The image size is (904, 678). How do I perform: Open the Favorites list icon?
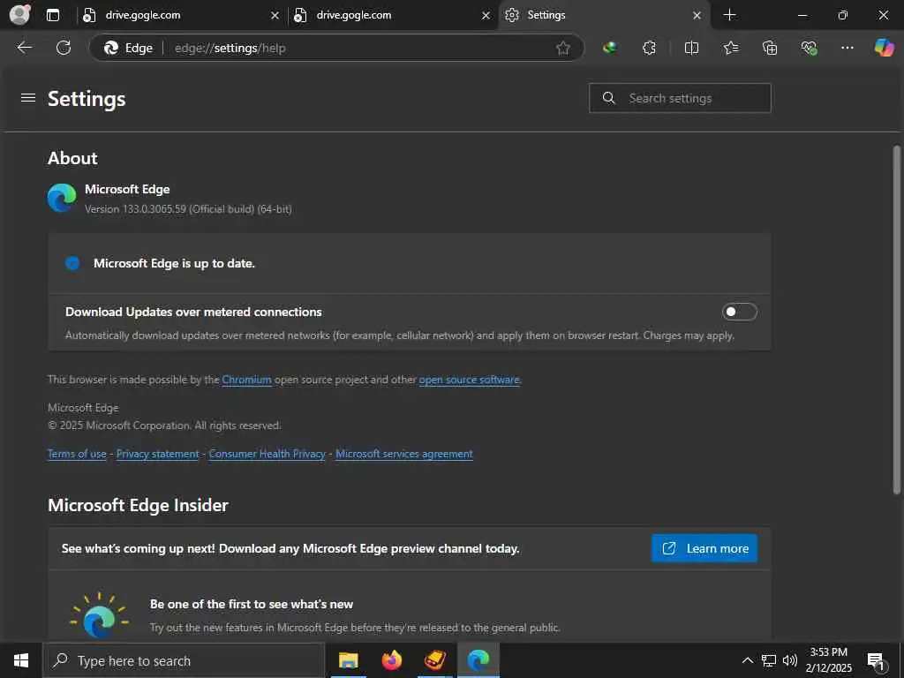(x=730, y=48)
